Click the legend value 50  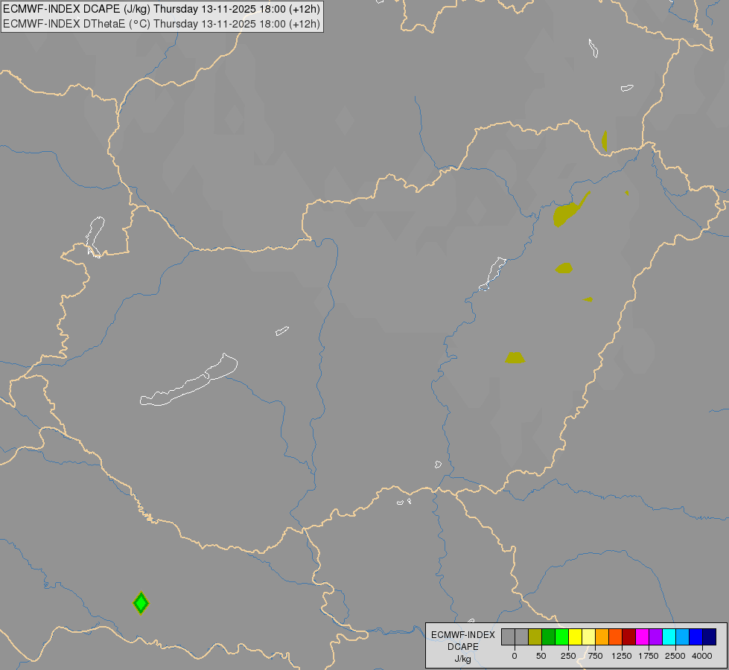(541, 656)
